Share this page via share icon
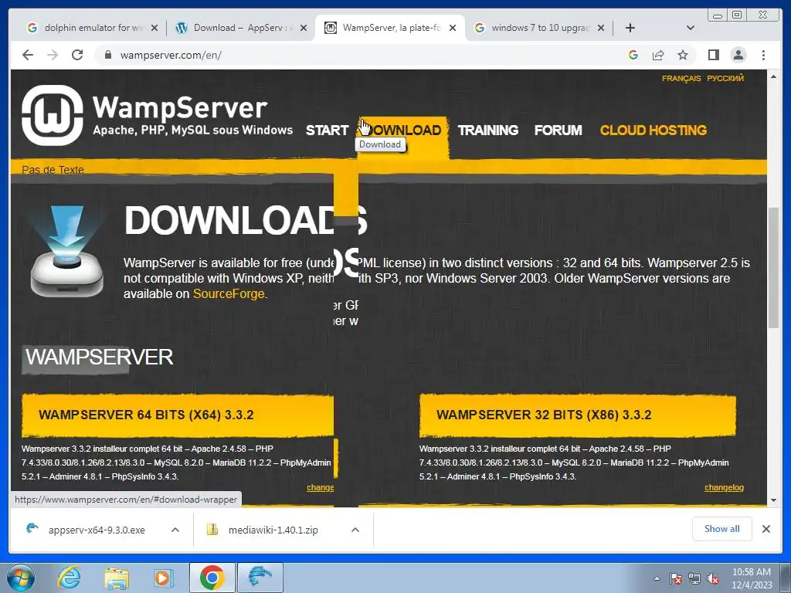Viewport: 791px width, 593px height. [658, 55]
